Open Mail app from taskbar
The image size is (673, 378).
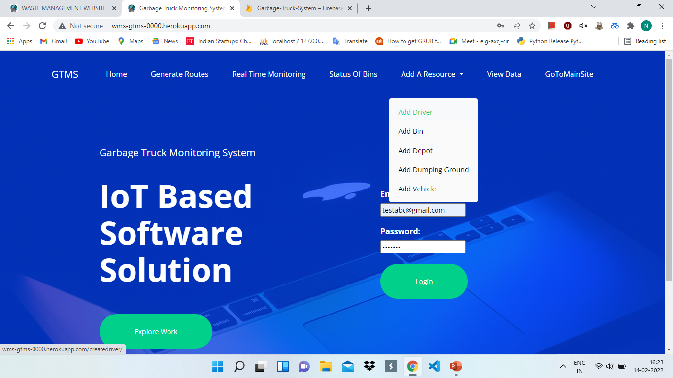click(x=347, y=366)
